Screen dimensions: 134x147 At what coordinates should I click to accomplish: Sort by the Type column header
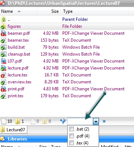[95, 11]
